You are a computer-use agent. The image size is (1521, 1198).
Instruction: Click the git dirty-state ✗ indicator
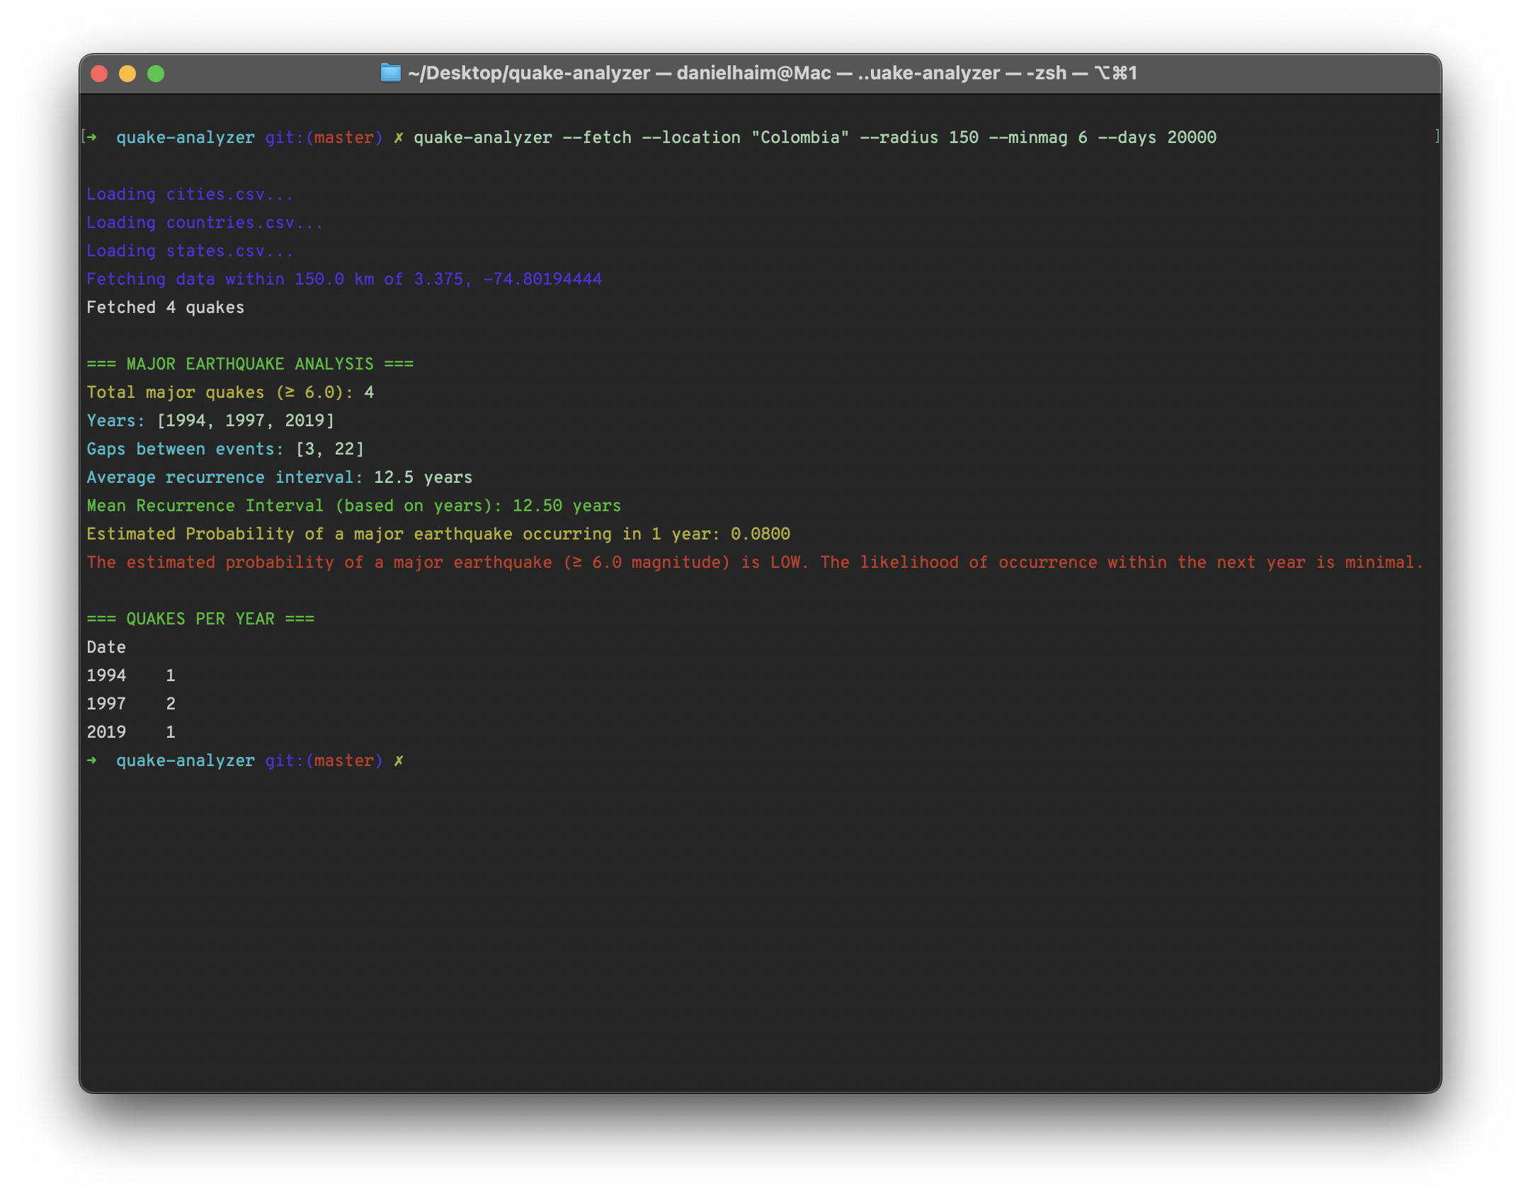pos(399,760)
